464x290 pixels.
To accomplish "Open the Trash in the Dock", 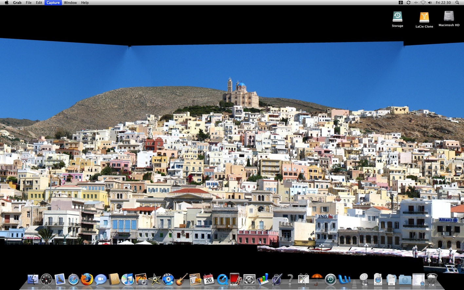I will tap(432, 280).
